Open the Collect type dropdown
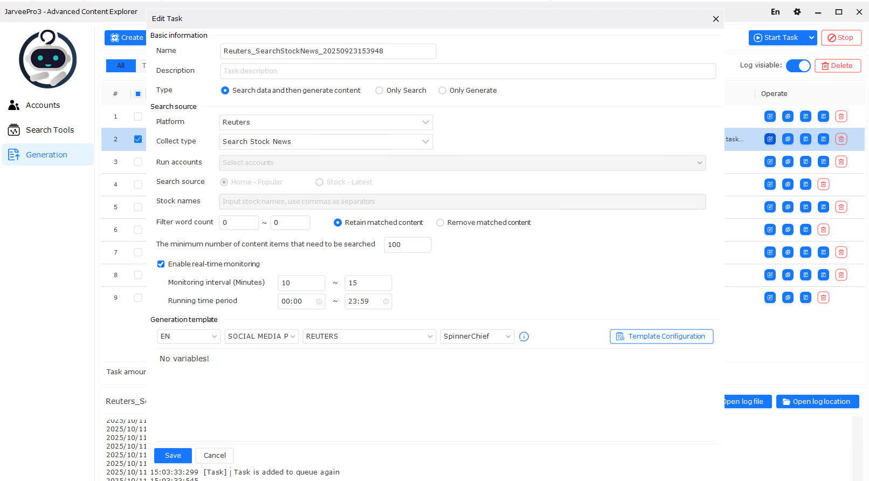This screenshot has width=869, height=481. coord(326,142)
